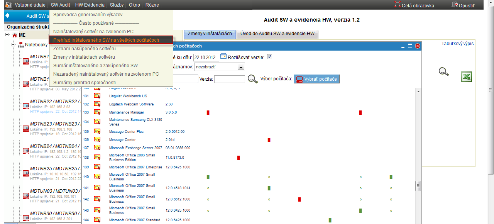Choose Nezaradený nainštalovaný softvér na zvolenom PC

point(106,74)
